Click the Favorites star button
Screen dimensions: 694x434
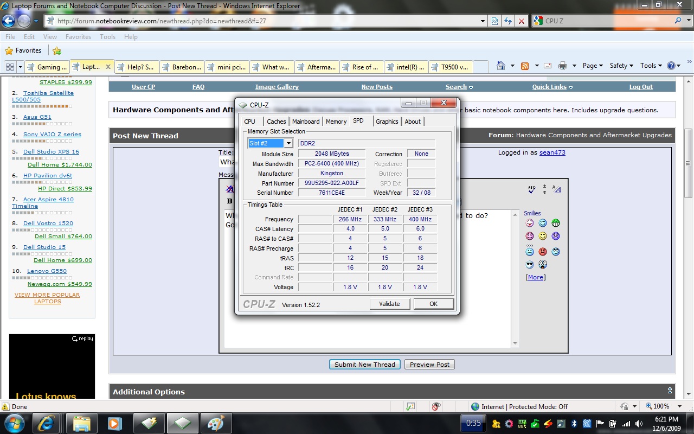(x=23, y=50)
